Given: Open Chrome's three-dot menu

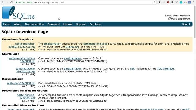Looking at the screenshot, I should tap(193, 2).
